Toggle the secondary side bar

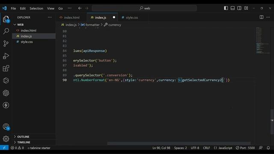point(239,8)
